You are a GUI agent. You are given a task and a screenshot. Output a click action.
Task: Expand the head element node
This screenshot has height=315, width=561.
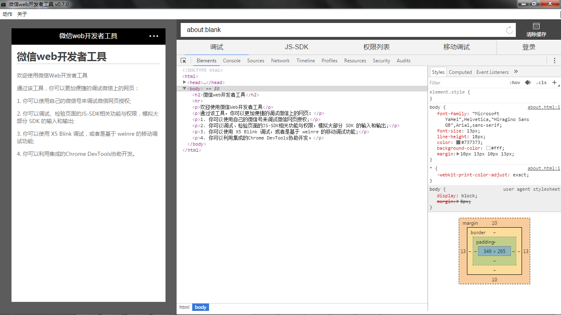point(184,82)
